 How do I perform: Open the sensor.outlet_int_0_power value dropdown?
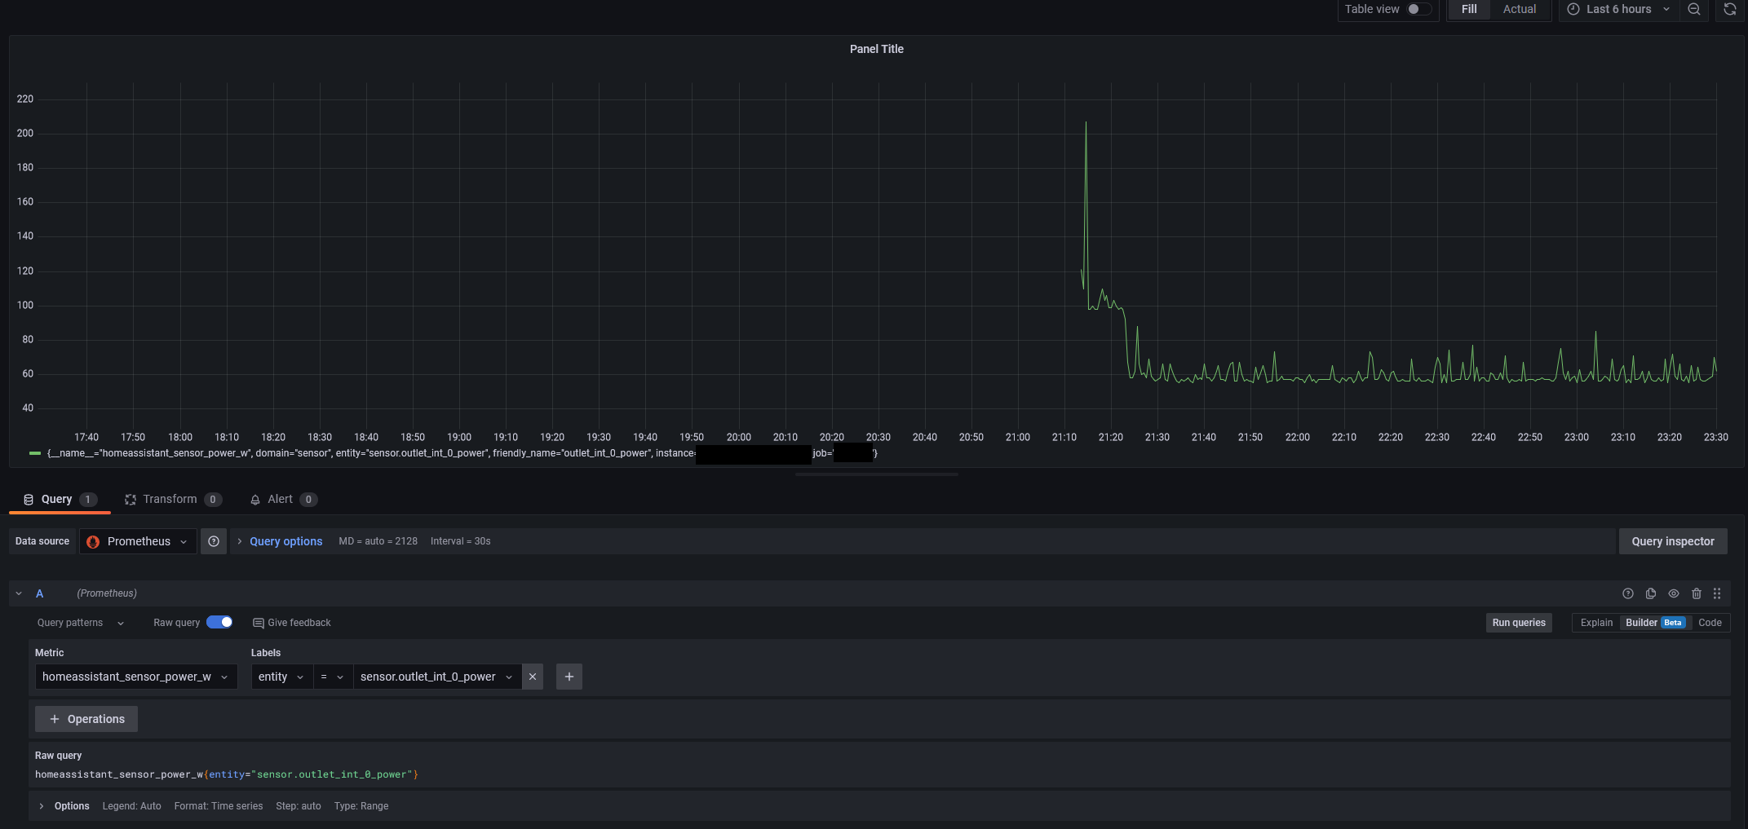tap(437, 677)
